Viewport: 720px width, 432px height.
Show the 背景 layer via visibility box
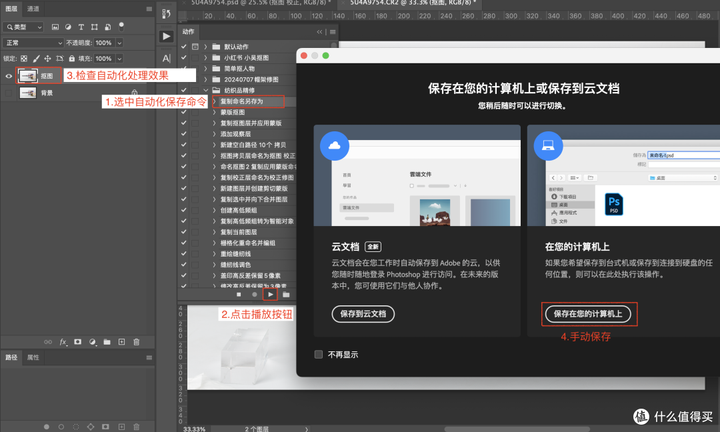point(9,93)
